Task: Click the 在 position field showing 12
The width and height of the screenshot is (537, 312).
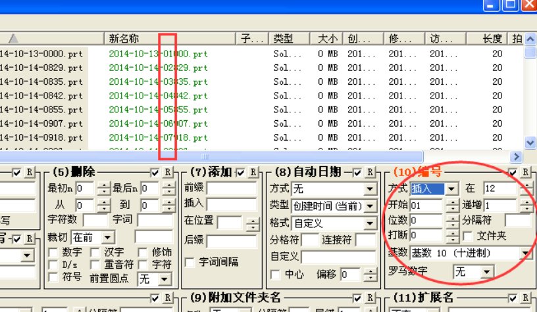Action: (500, 189)
